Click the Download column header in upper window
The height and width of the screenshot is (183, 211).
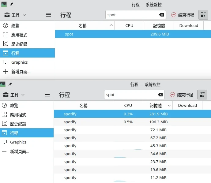[x=188, y=25]
